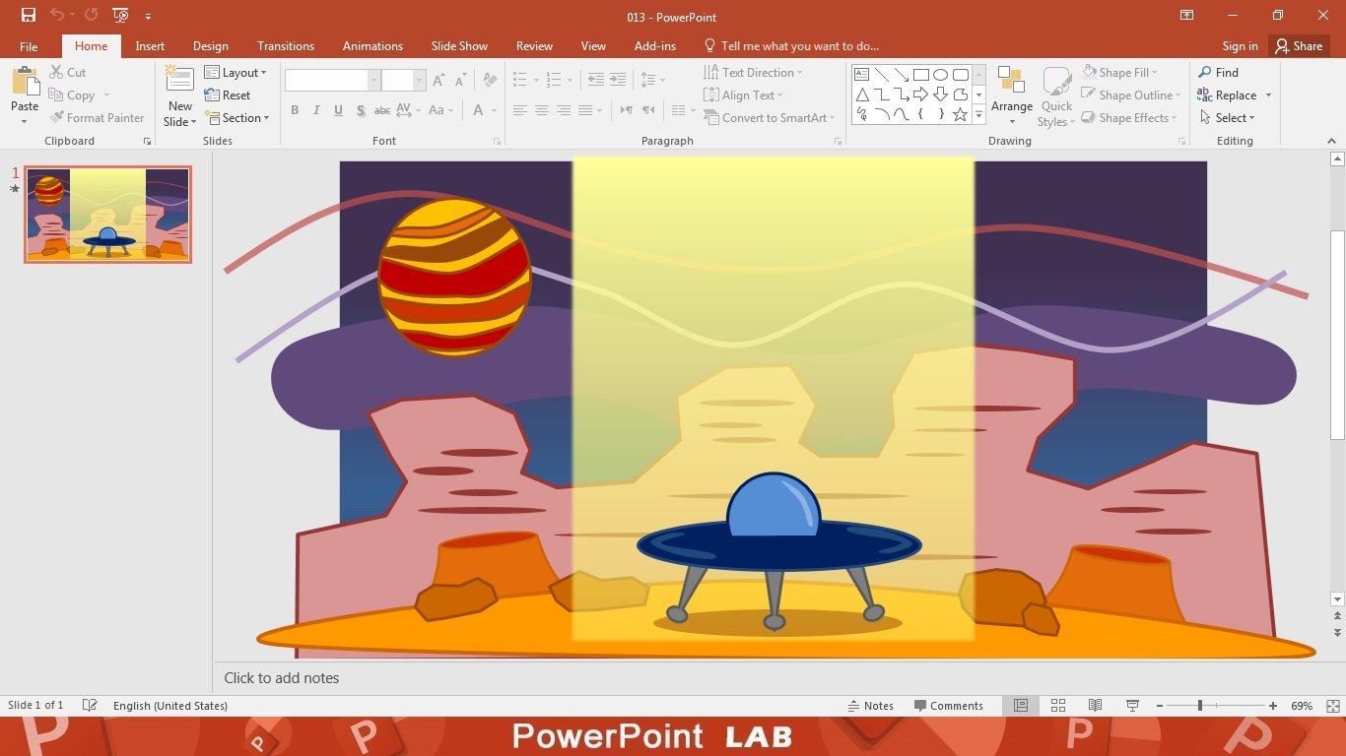Click the Cut scissors command
Image resolution: width=1346 pixels, height=756 pixels.
coord(67,73)
